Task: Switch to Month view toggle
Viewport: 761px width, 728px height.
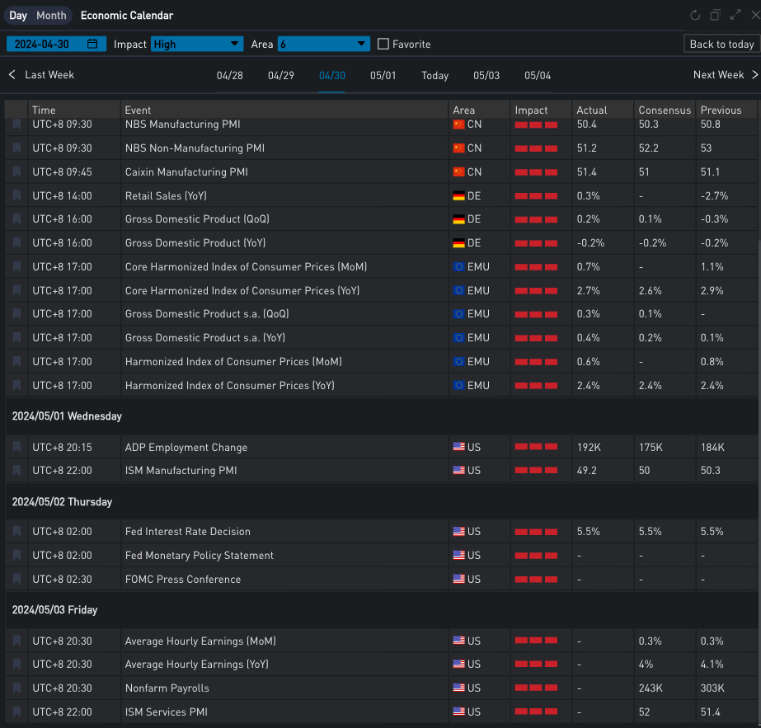Action: pyautogui.click(x=51, y=16)
